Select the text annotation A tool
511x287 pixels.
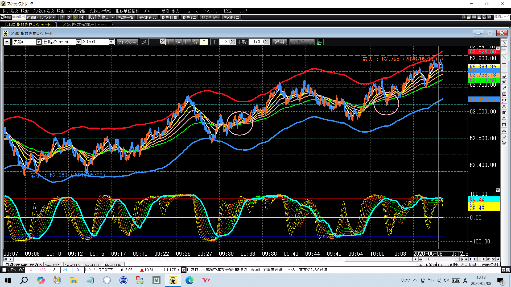coord(504,106)
